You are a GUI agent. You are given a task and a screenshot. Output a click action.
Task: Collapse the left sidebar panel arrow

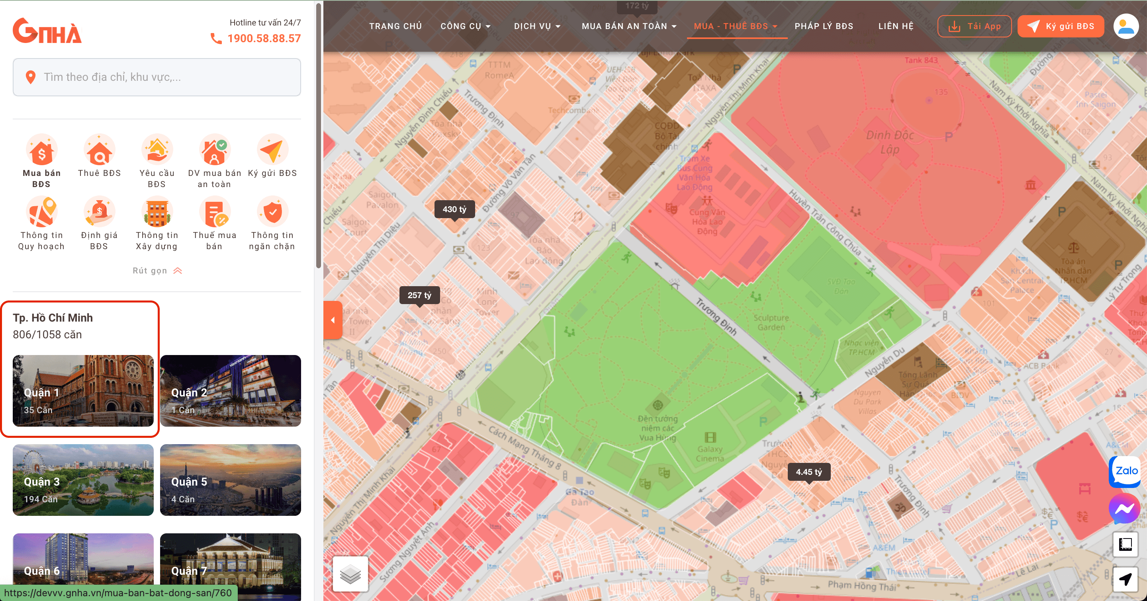(333, 320)
